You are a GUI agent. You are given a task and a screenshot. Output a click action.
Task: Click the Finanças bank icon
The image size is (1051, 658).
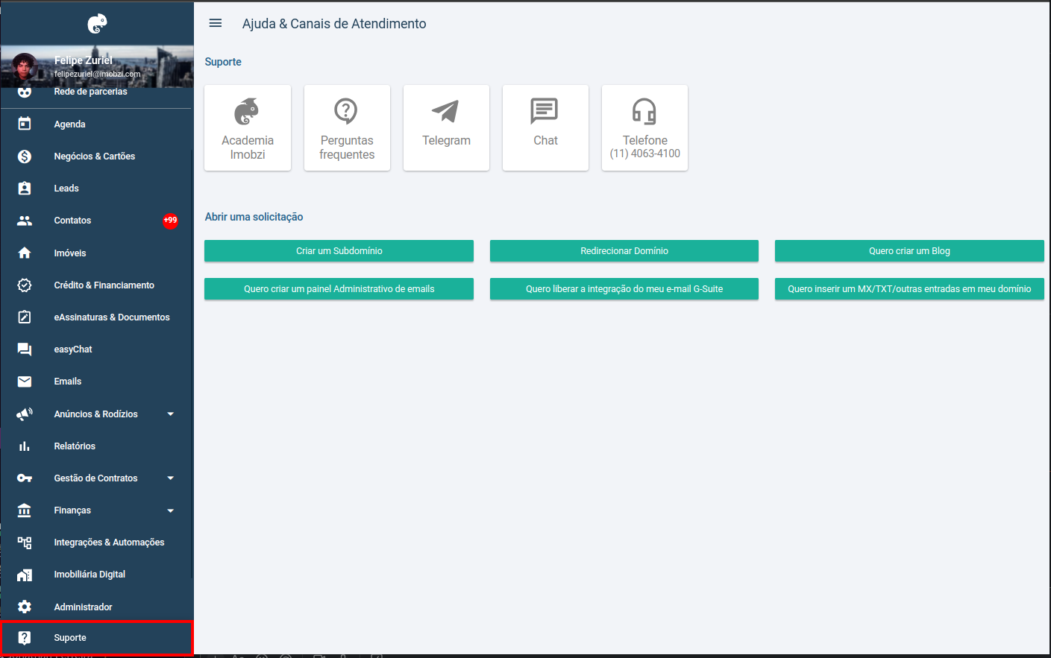tap(25, 510)
